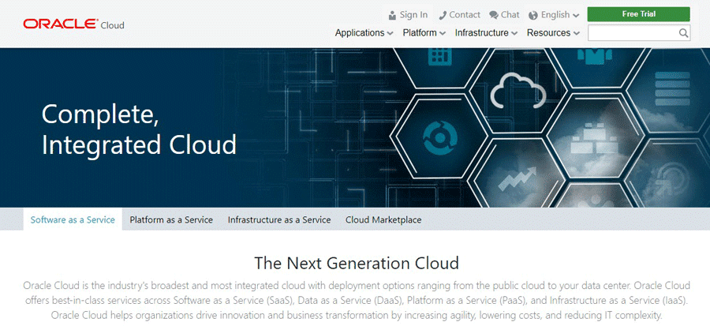The image size is (710, 326).
Task: Click the Oracle Cloud logo
Action: (x=73, y=24)
